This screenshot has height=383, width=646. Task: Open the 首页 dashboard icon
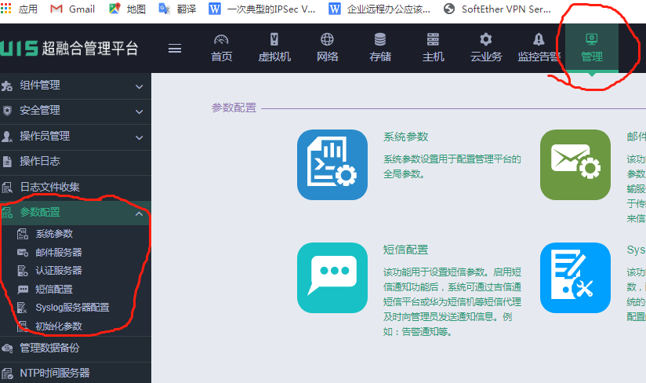point(221,40)
